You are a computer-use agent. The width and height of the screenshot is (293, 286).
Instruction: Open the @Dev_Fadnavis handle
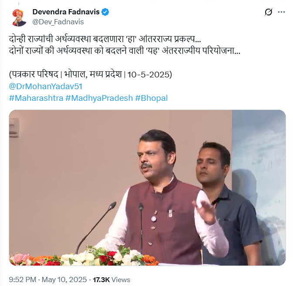[x=58, y=22]
